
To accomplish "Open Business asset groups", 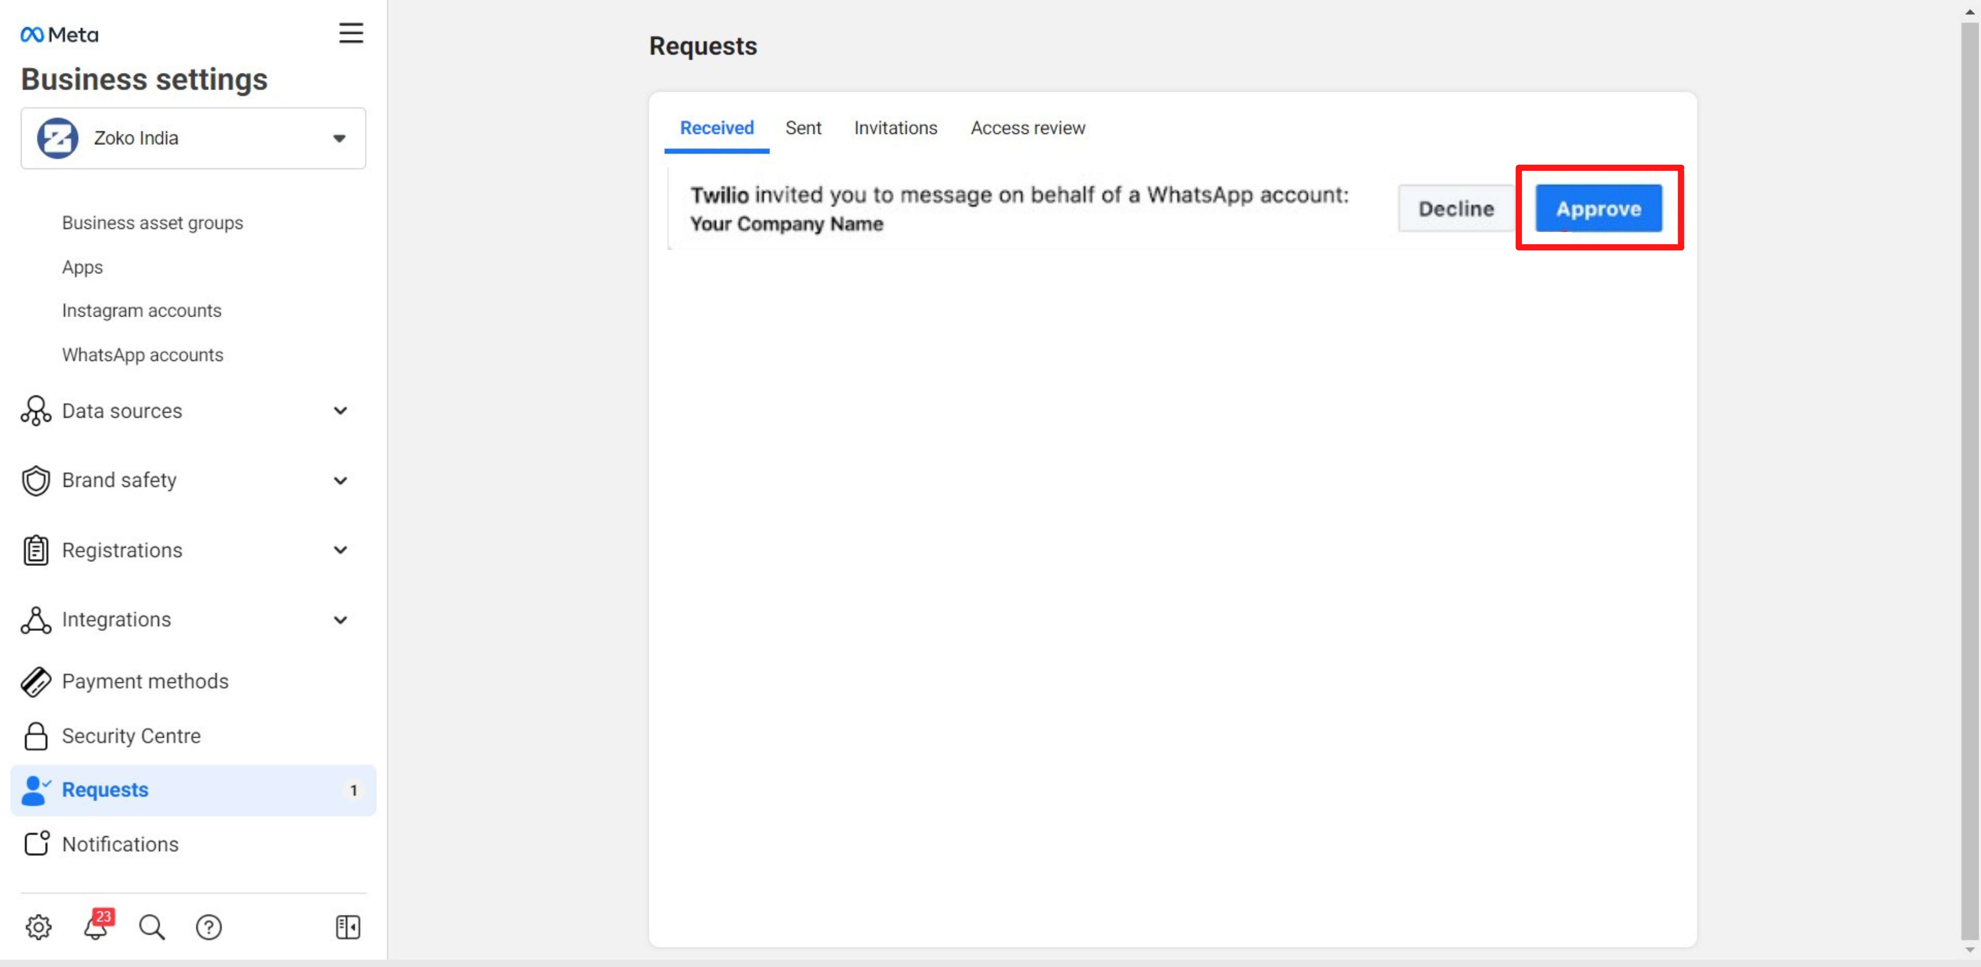I will (x=152, y=223).
